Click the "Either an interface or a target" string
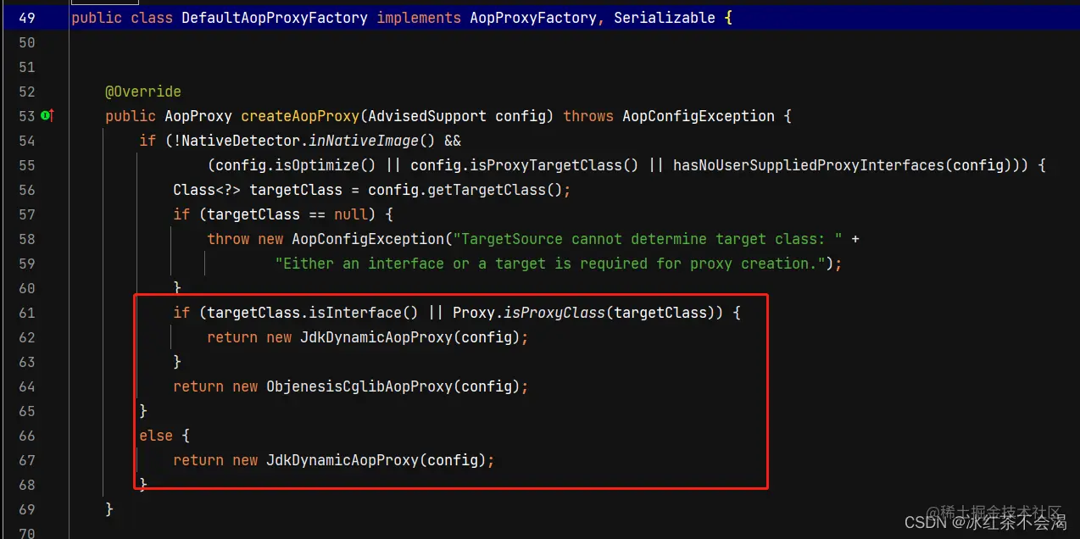This screenshot has width=1080, height=539. [550, 264]
